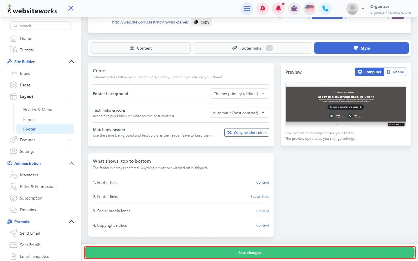Open the bug report icon
The image size is (418, 261).
click(294, 9)
